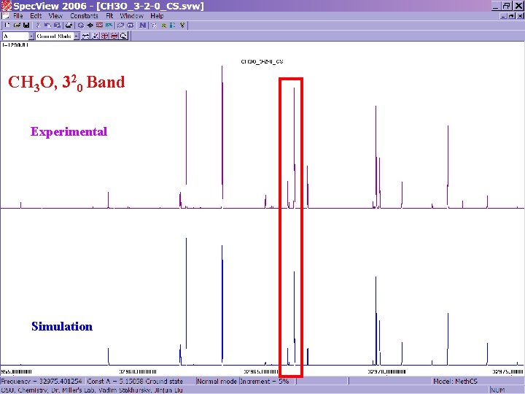Screen dimensions: 525x394
Task: Click the Model: MethCS status text
Action: pos(455,382)
